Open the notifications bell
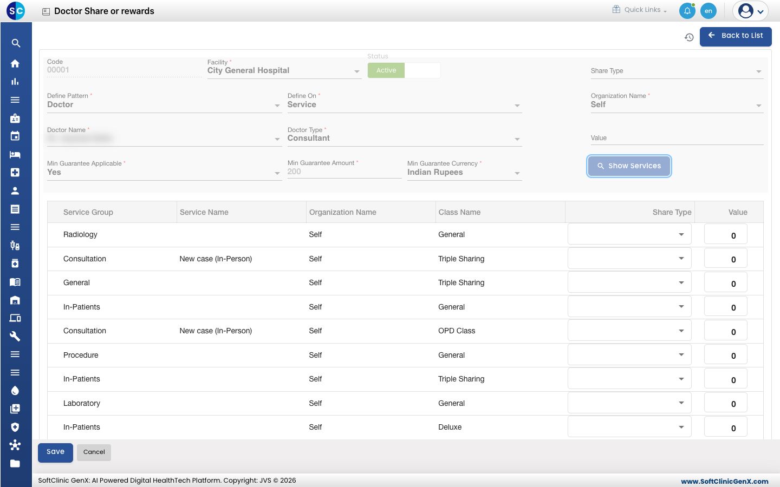 click(687, 11)
